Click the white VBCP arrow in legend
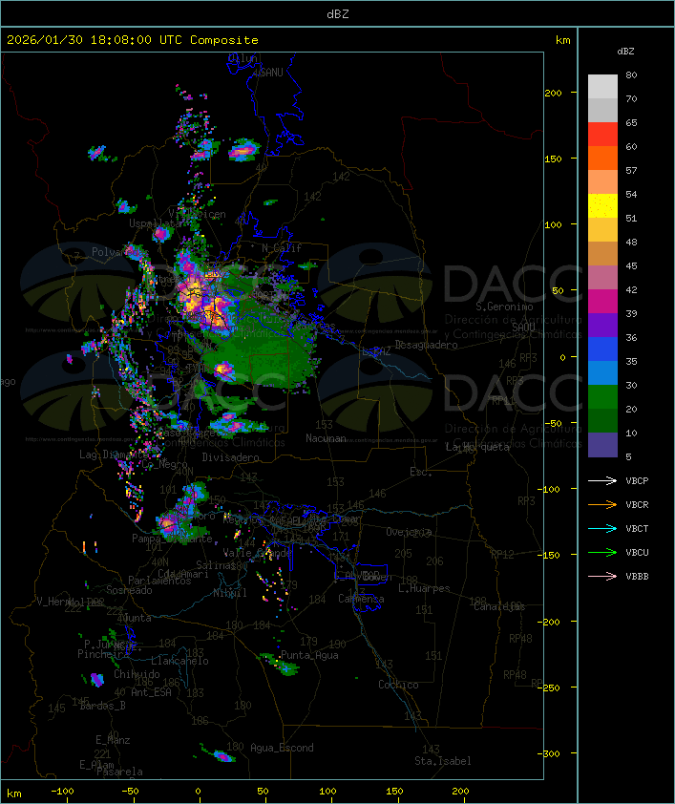The height and width of the screenshot is (804, 675). [602, 481]
